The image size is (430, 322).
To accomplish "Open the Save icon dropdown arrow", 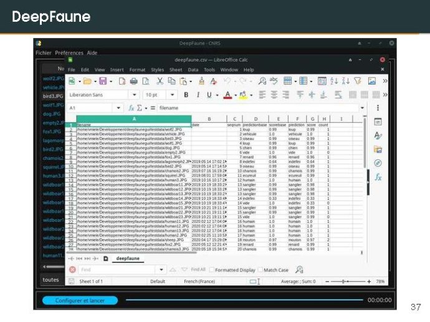I will pos(111,82).
